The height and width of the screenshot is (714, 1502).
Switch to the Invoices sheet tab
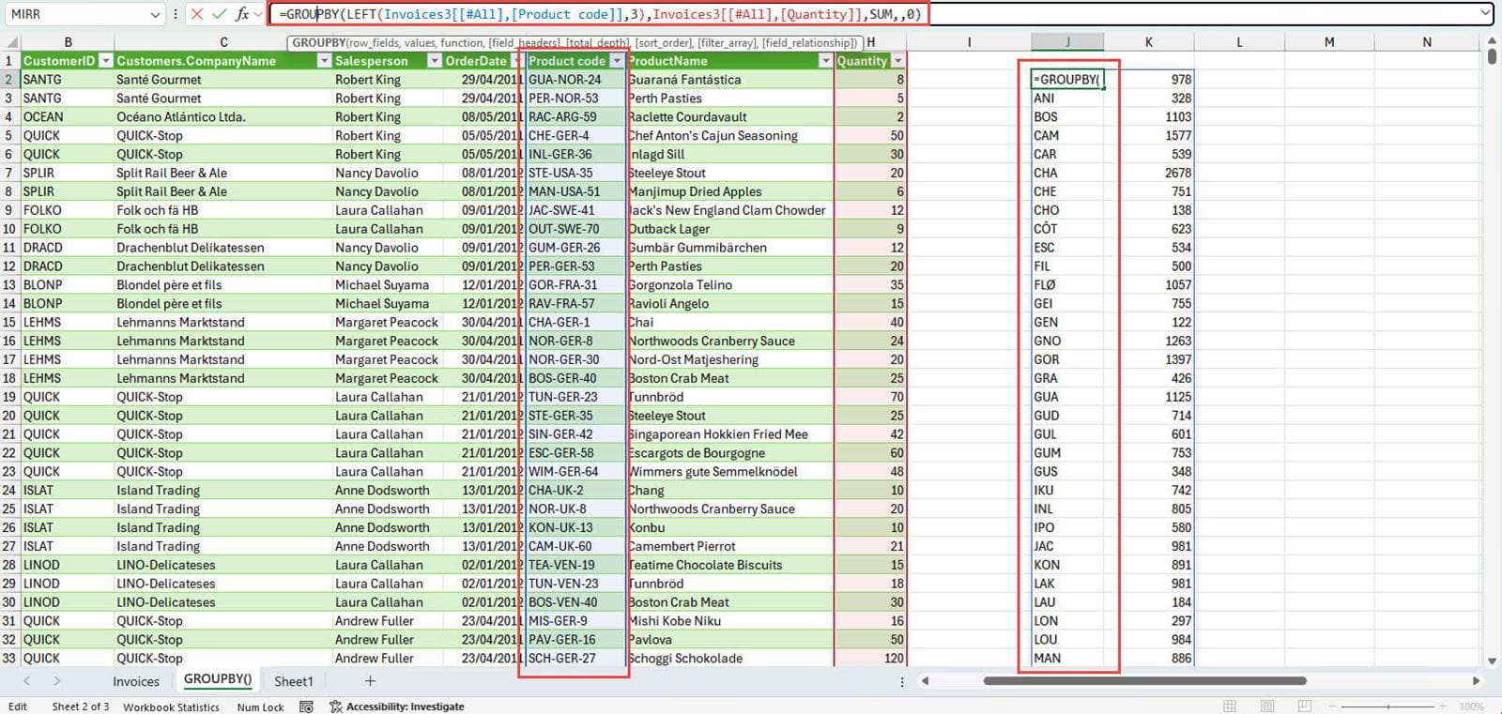tap(136, 681)
